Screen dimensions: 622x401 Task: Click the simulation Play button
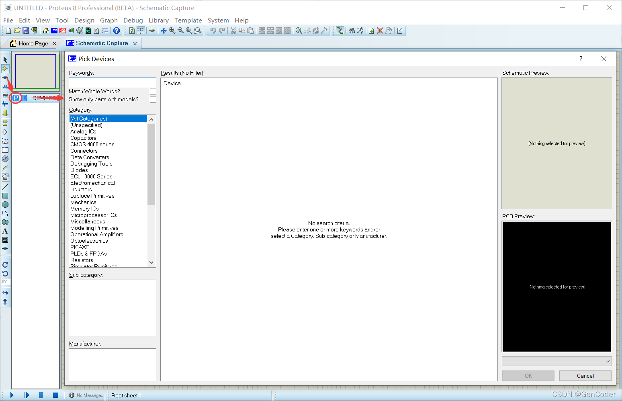pos(12,395)
